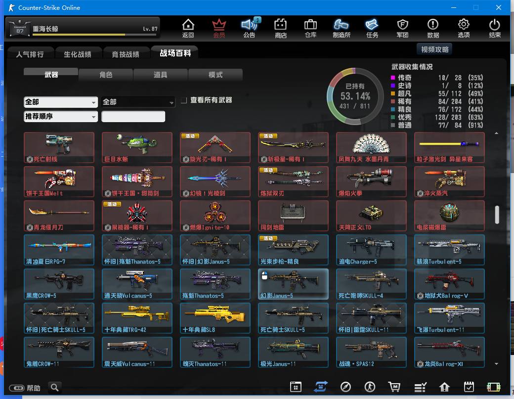Open the 任务 missions icon
514x399 pixels.
click(372, 28)
